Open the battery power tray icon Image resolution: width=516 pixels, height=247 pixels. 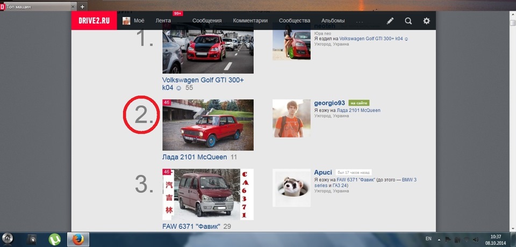(457, 240)
